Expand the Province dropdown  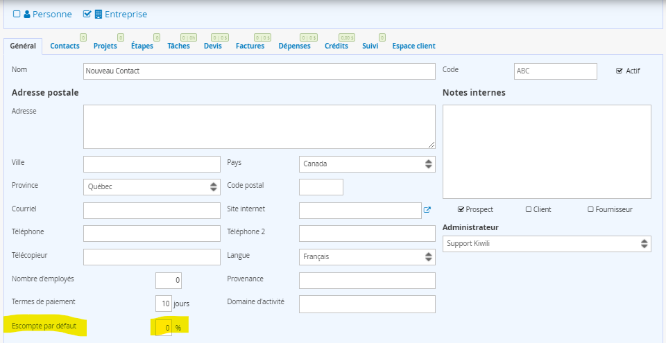(151, 187)
